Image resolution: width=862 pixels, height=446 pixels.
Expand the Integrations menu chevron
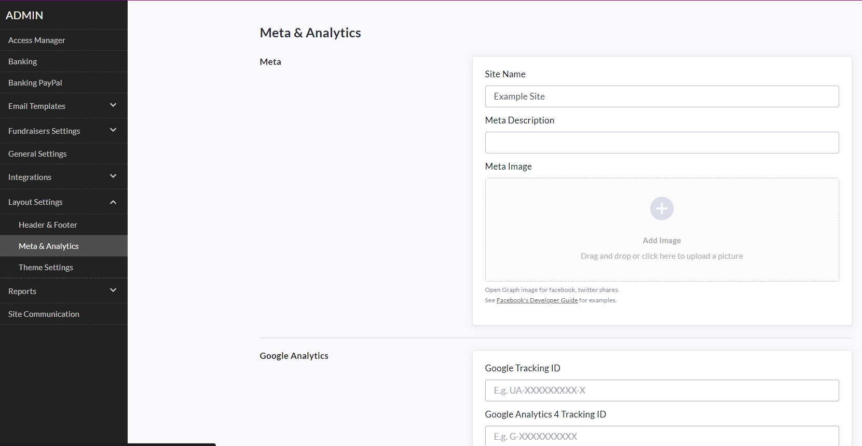point(113,176)
